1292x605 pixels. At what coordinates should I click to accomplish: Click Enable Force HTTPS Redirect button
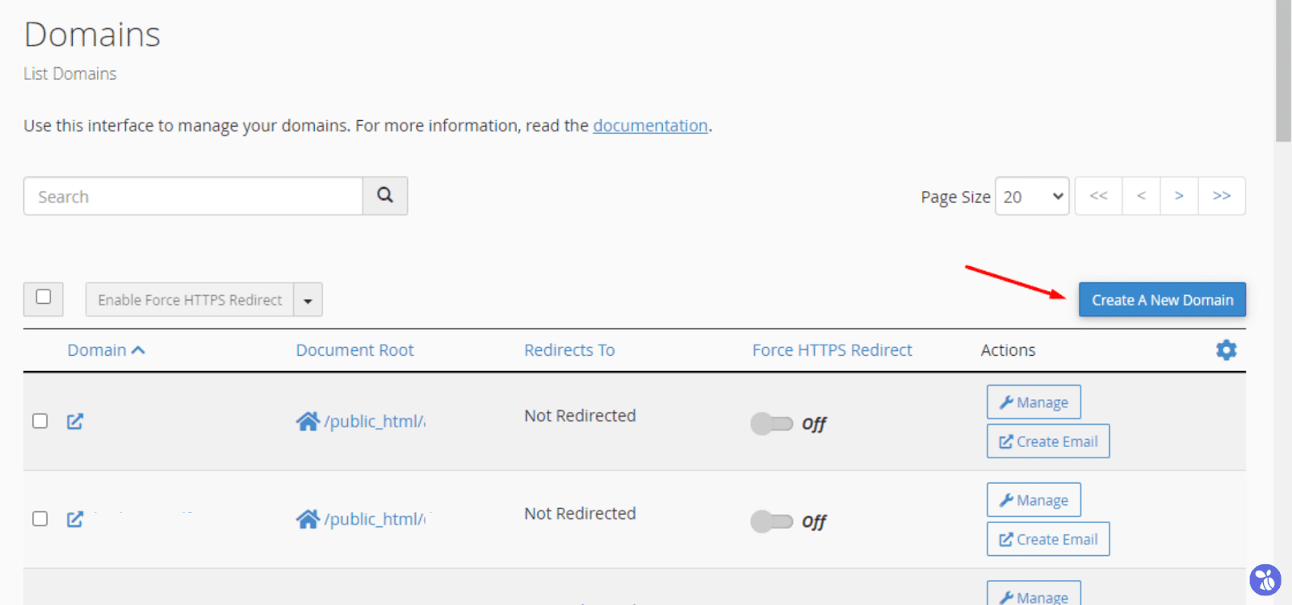[190, 300]
